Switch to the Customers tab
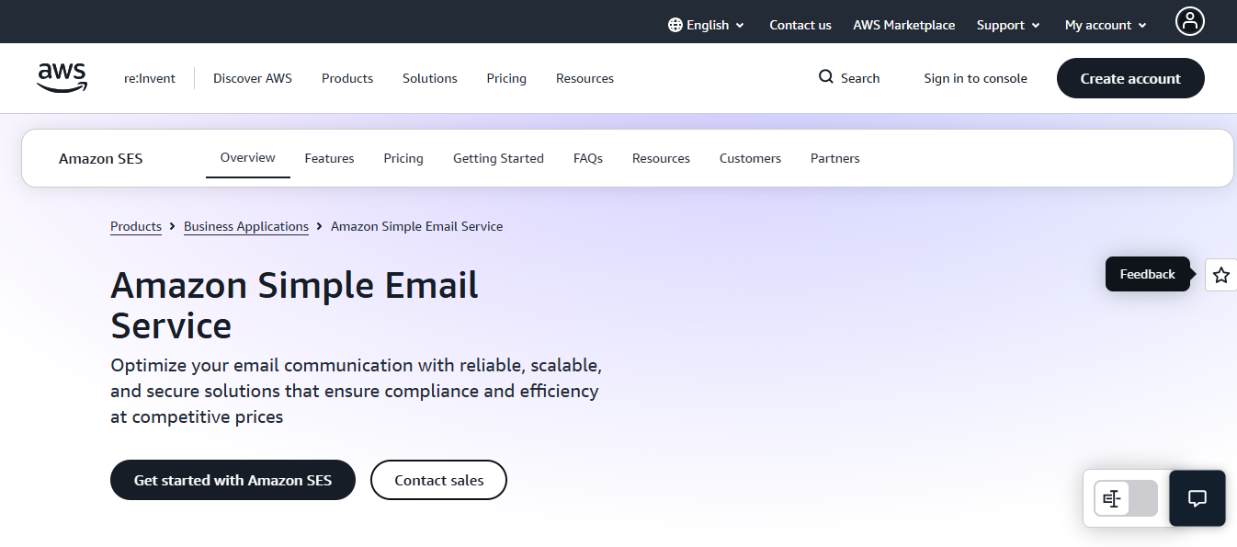Screen dimensions: 1237x547 pyautogui.click(x=750, y=158)
